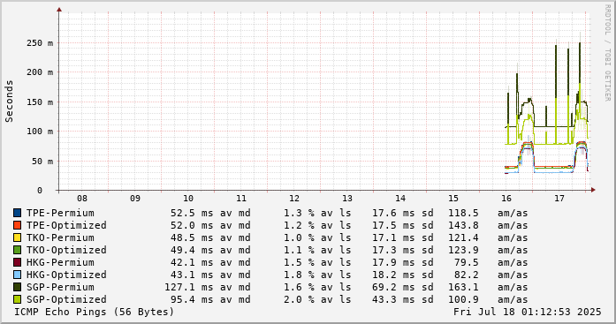Click the SGP-Optimized lime legend swatch
616x324 pixels.
click(x=17, y=299)
